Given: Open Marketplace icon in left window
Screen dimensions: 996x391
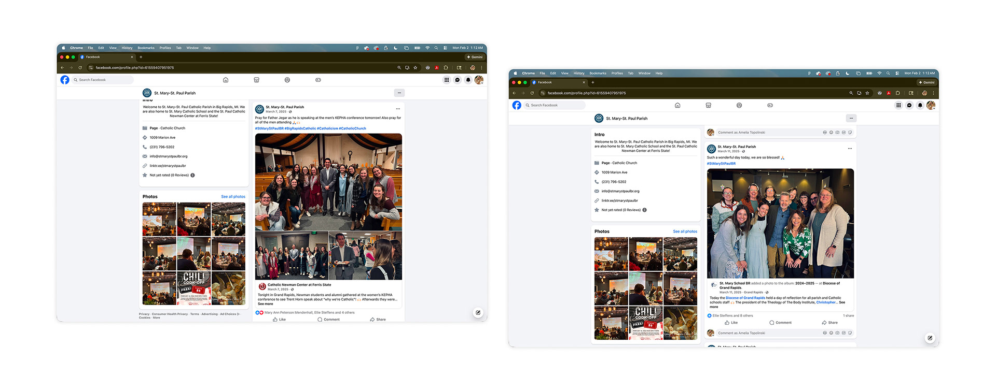Looking at the screenshot, I should [x=256, y=80].
